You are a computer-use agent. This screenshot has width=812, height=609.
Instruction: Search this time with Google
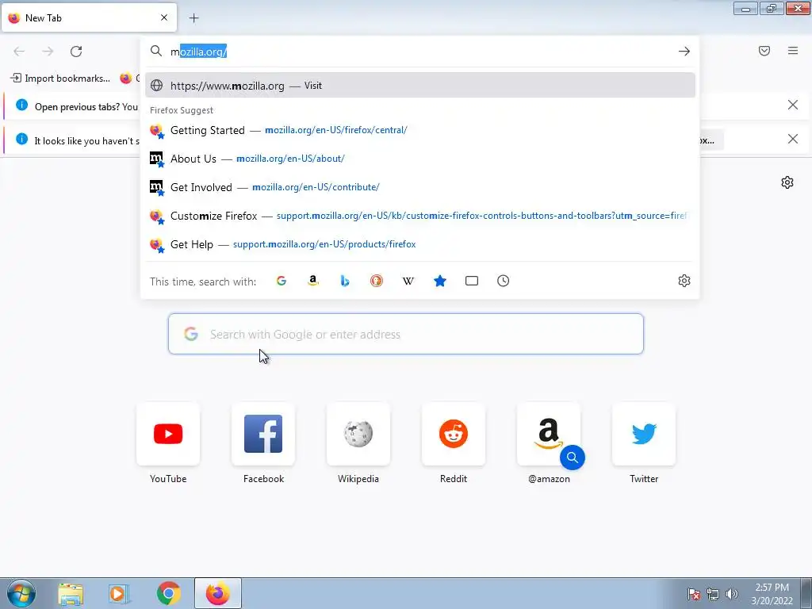pos(282,281)
